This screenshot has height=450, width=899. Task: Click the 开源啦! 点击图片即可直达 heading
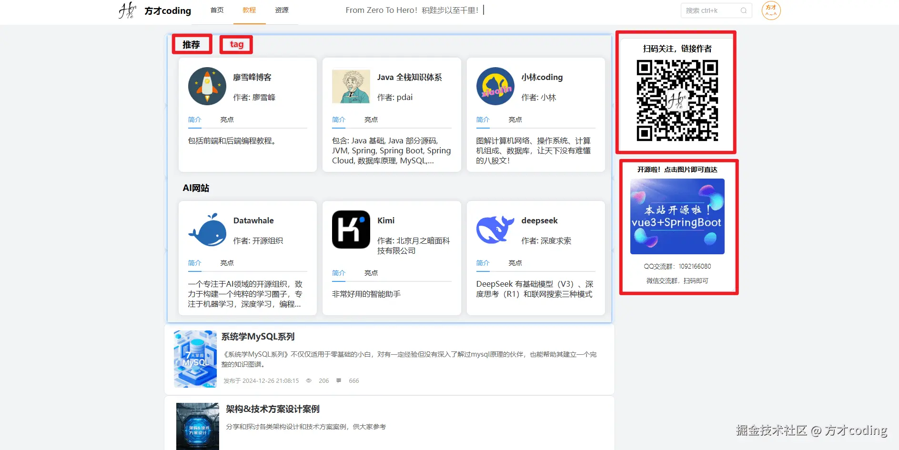pos(677,170)
